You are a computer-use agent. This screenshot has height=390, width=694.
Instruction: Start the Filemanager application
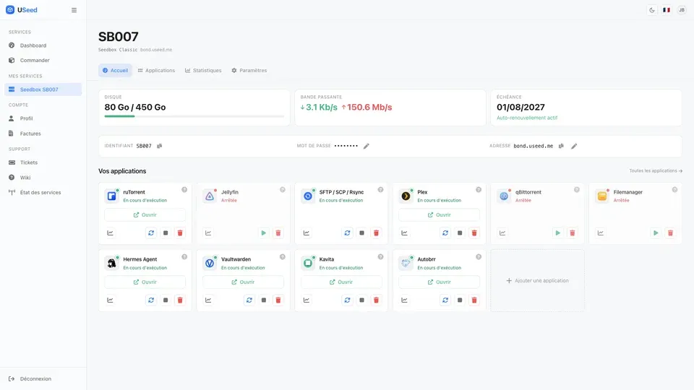click(656, 233)
